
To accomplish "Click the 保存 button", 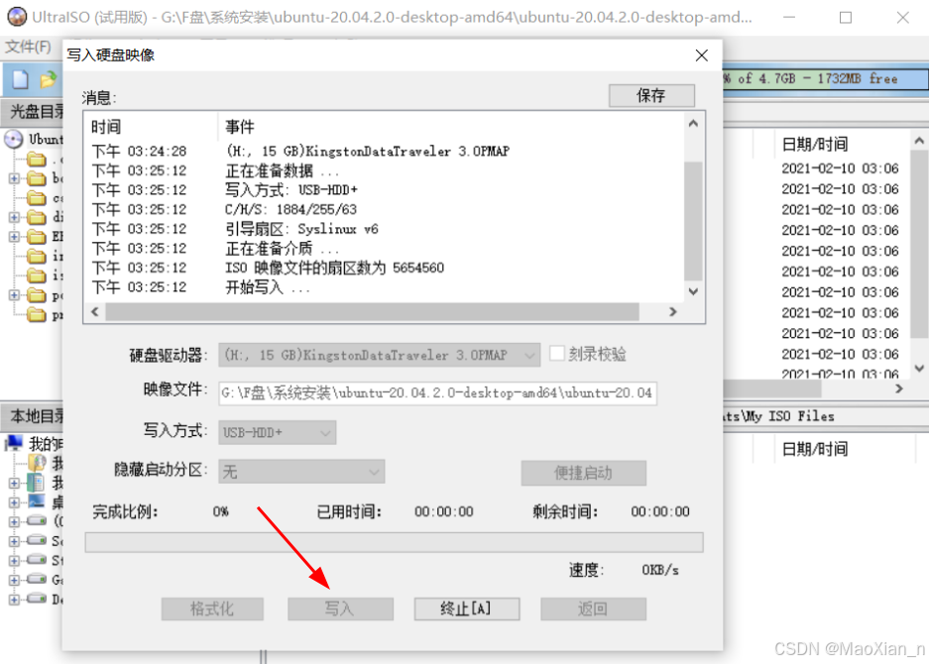I will 651,95.
